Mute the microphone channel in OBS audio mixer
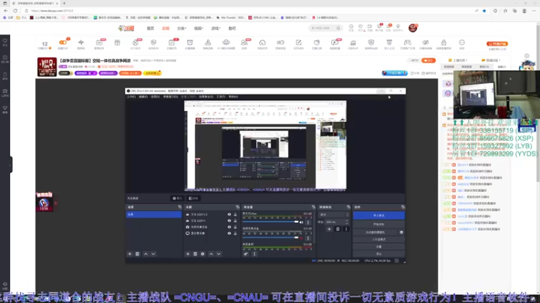 pos(302,222)
